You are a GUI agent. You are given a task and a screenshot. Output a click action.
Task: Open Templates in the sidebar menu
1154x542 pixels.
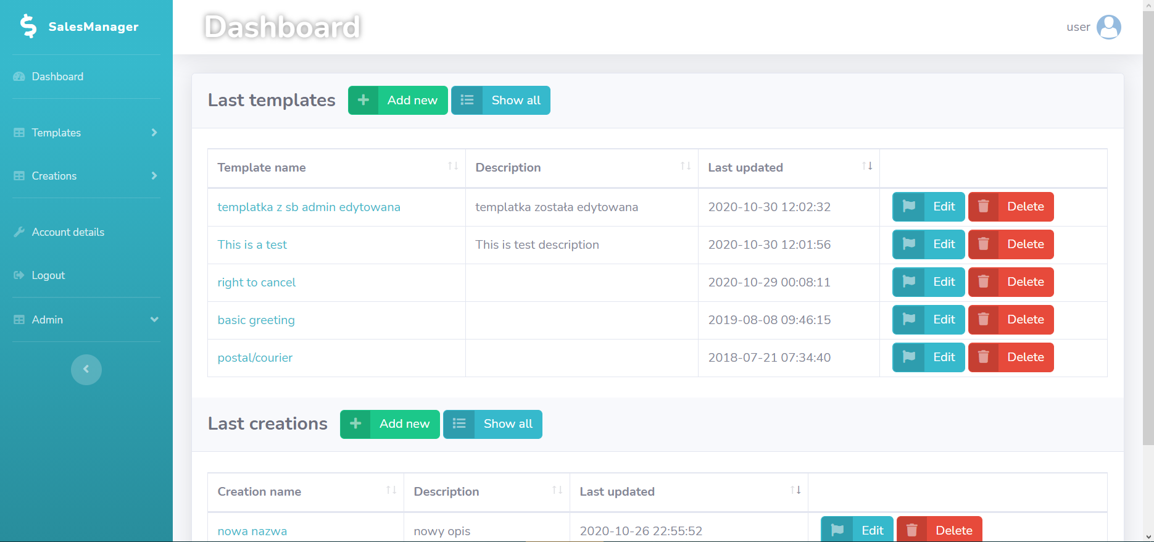click(x=56, y=133)
